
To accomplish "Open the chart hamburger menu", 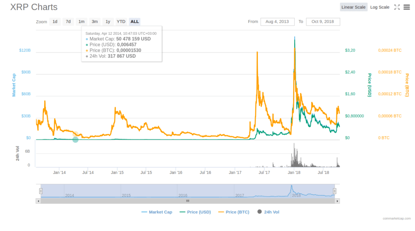I will point(406,7).
